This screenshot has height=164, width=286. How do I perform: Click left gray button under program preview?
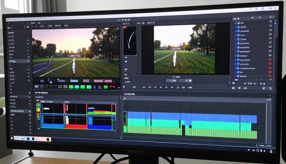(x=171, y=80)
